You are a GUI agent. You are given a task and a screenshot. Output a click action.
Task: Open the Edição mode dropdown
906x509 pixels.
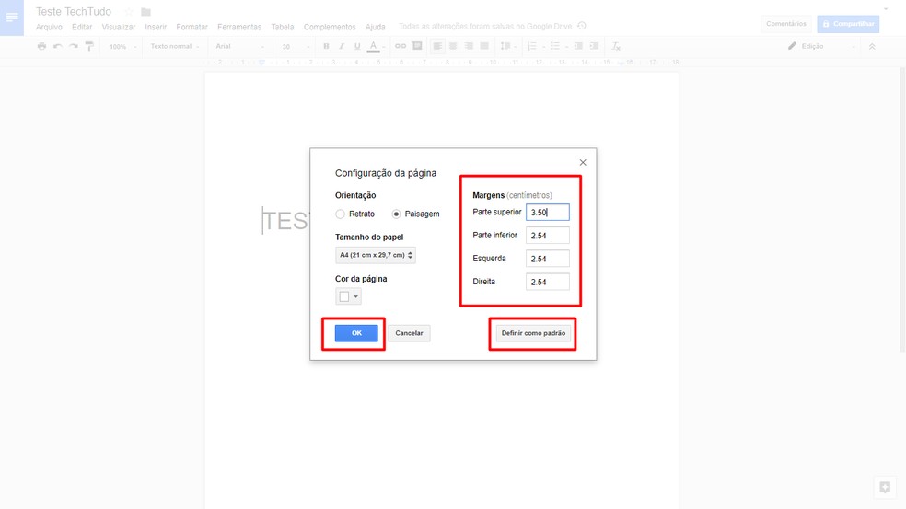[821, 46]
